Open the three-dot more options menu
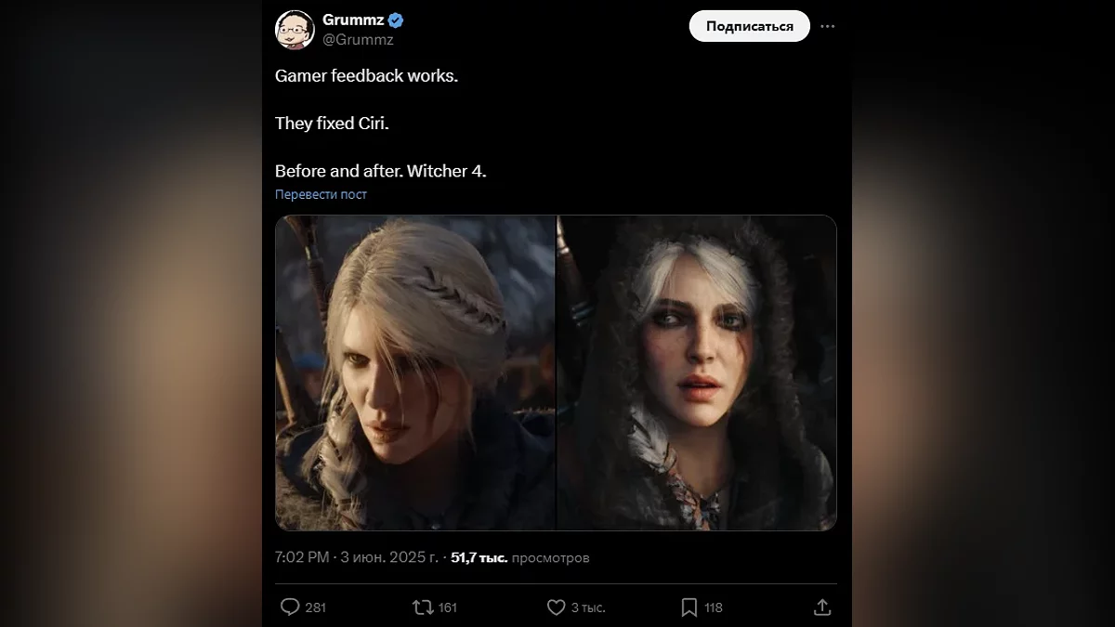The height and width of the screenshot is (627, 1115). click(828, 26)
